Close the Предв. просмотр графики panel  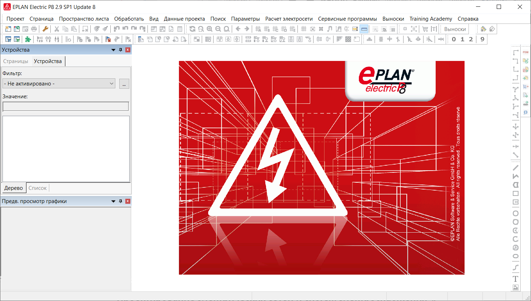[x=128, y=201]
